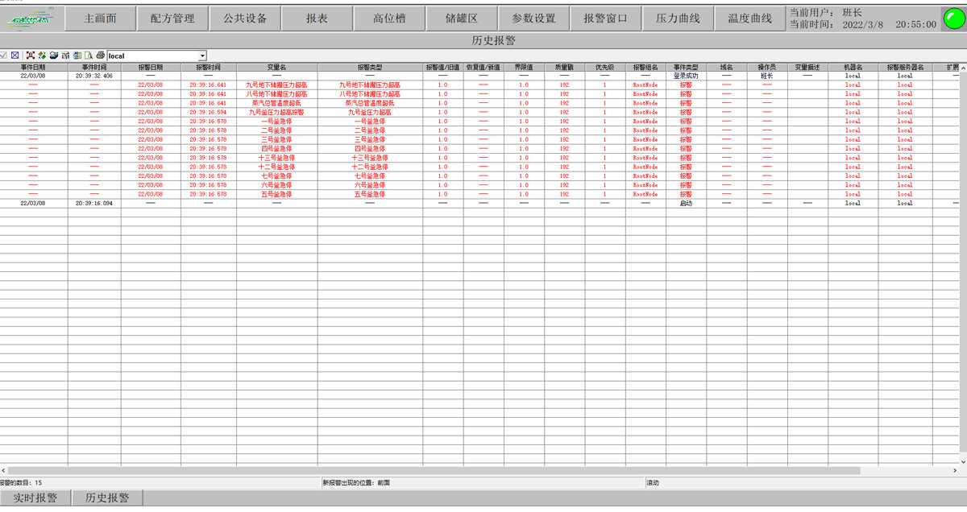Viewport: 967px width, 512px height.
Task: Switch to the 实时报警 tab
Action: (35, 498)
